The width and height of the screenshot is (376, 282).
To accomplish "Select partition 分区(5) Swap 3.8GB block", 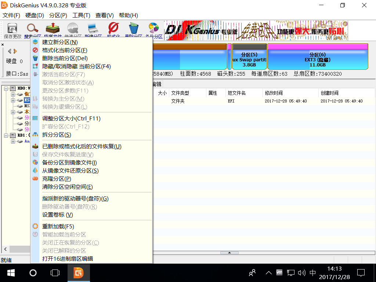I will tap(249, 57).
